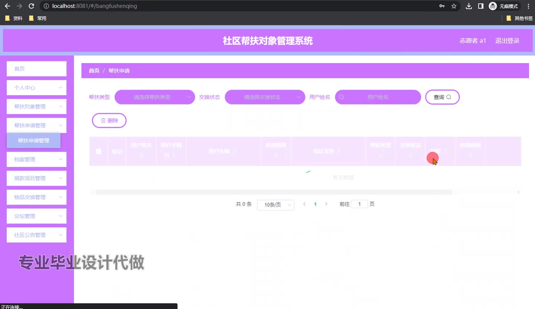Screen dimensions: 535x309
Task: Open browser downloads icon
Action: (x=469, y=6)
